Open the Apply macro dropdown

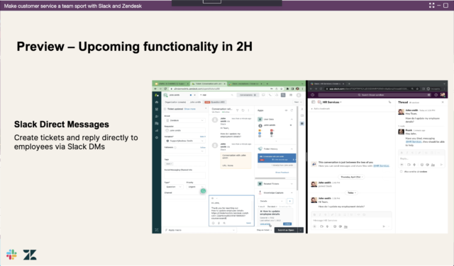click(200, 230)
